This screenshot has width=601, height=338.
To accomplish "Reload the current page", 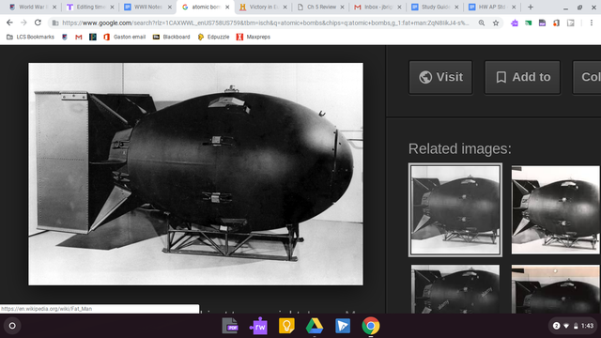I will tap(38, 23).
